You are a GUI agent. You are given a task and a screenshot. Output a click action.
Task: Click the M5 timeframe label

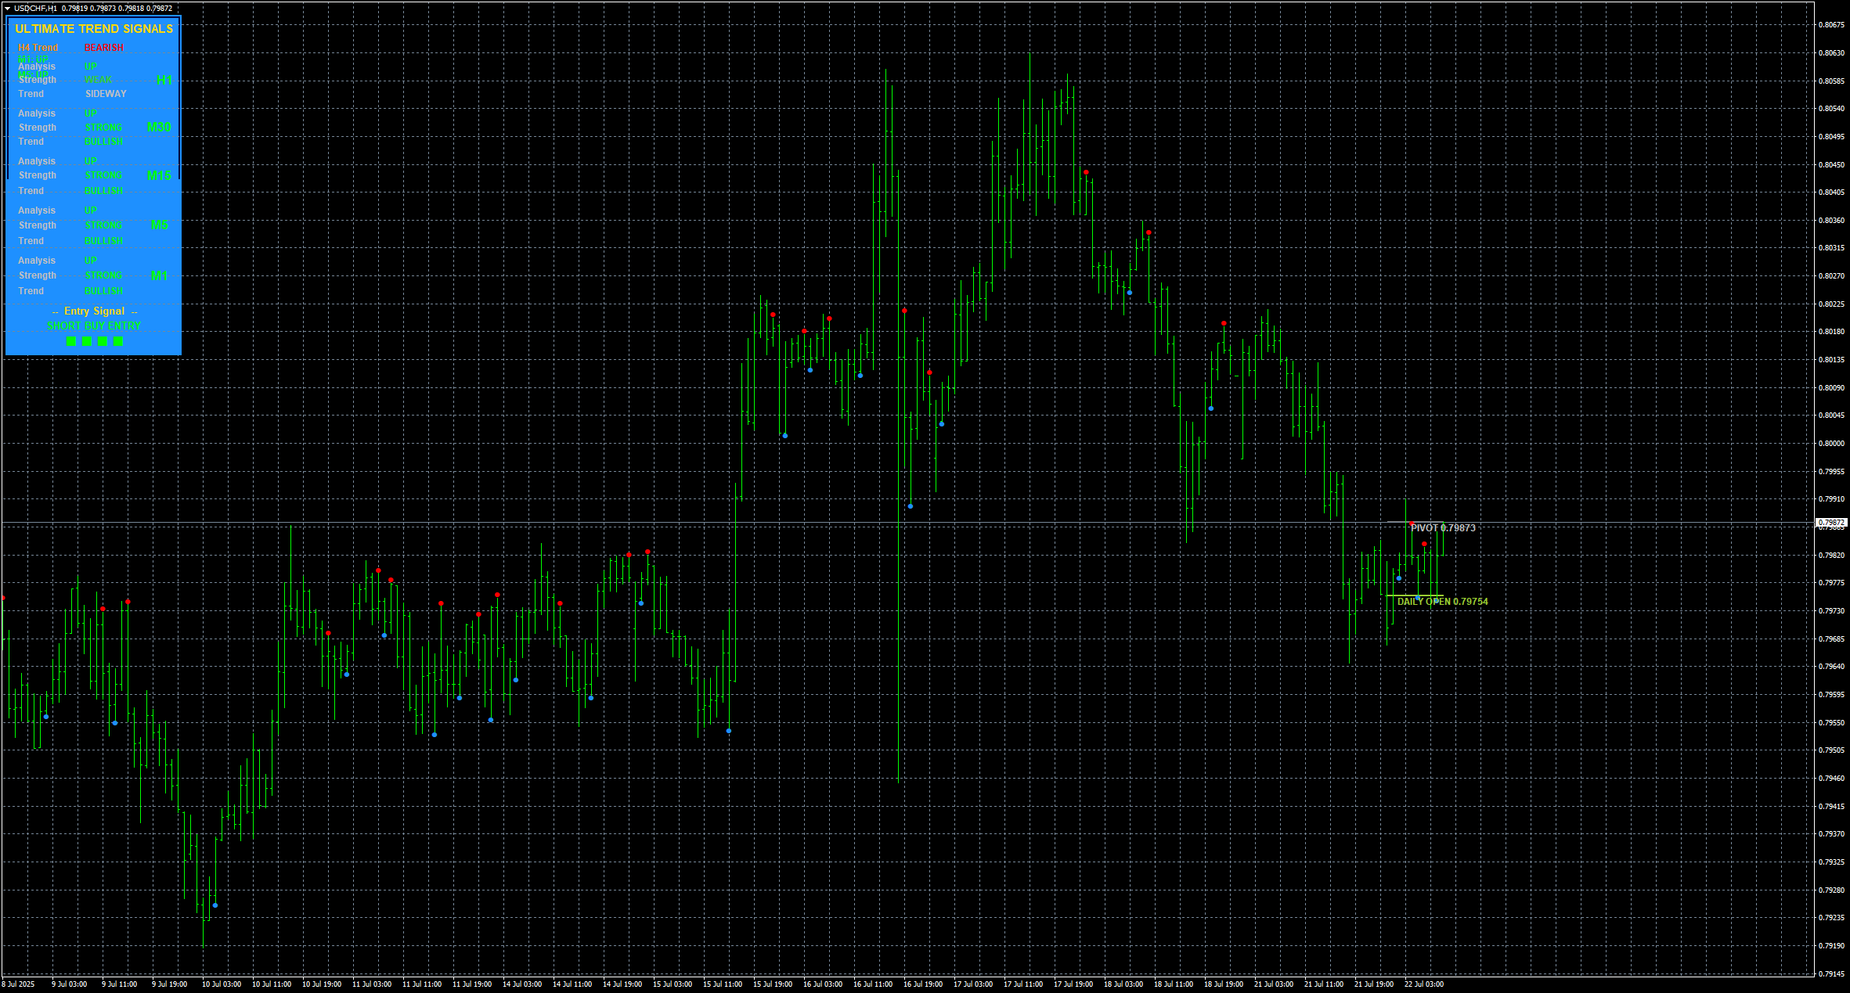click(160, 225)
